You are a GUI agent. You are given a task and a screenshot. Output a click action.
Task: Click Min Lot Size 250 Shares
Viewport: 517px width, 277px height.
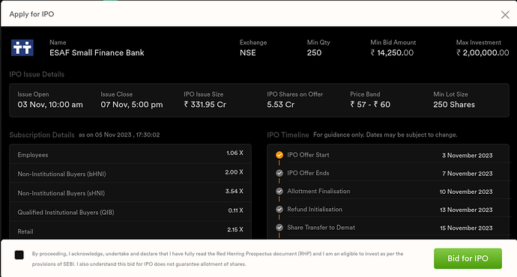click(454, 104)
